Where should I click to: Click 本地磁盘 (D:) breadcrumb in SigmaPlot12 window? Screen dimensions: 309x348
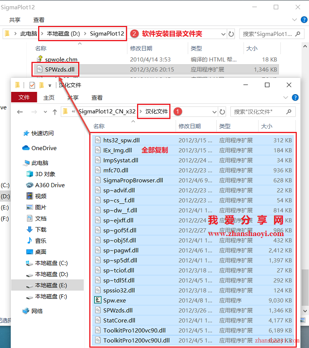(63, 34)
